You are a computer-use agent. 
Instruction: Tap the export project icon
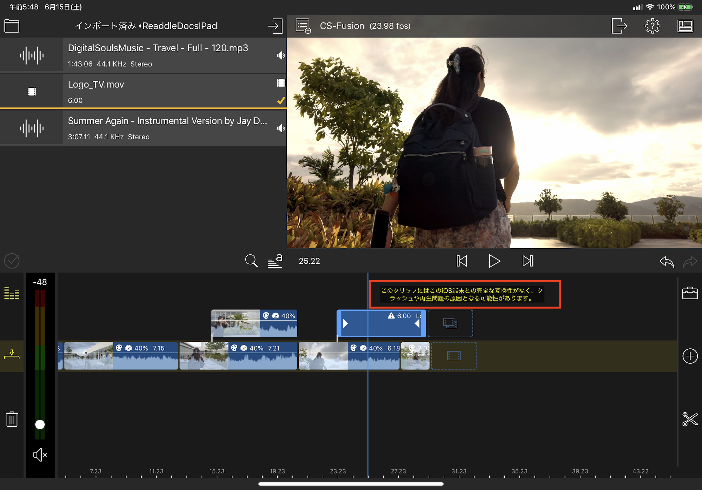(x=619, y=26)
